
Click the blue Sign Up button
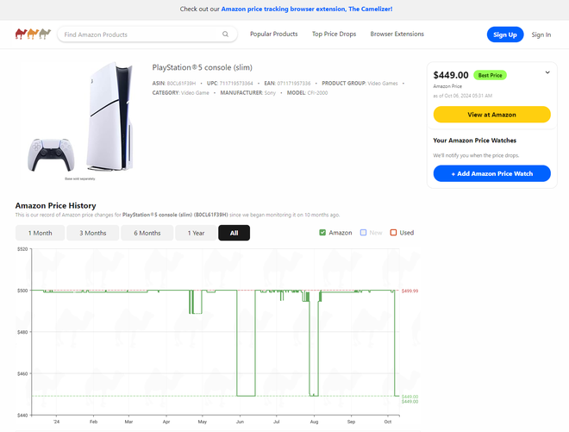coord(504,34)
